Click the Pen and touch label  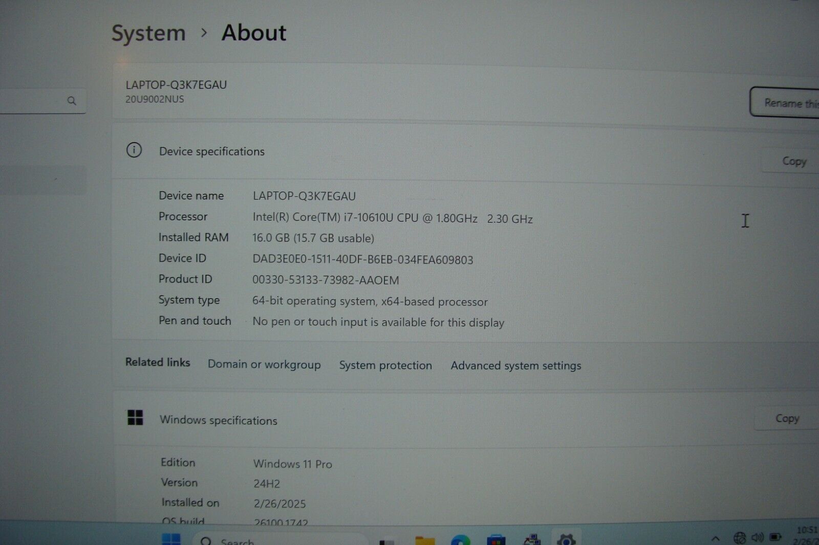point(195,321)
